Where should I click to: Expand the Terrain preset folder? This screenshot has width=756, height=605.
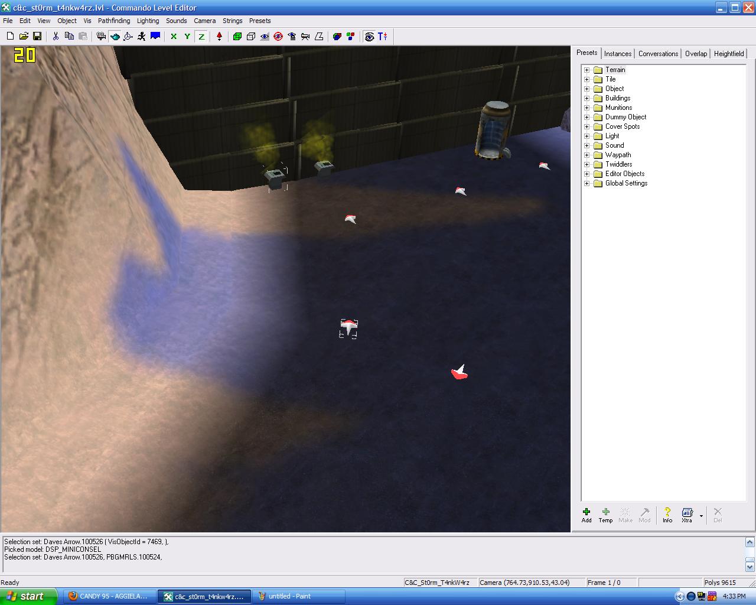(x=586, y=70)
